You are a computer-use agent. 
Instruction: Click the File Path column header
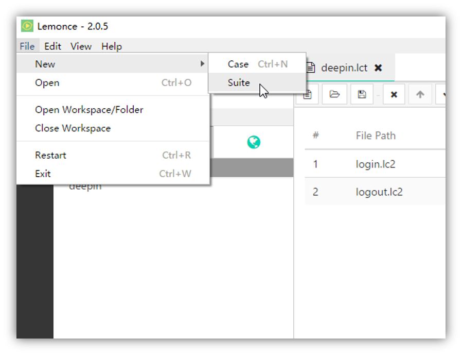[376, 136]
